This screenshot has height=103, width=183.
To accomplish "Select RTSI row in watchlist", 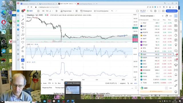I will click(156, 48).
